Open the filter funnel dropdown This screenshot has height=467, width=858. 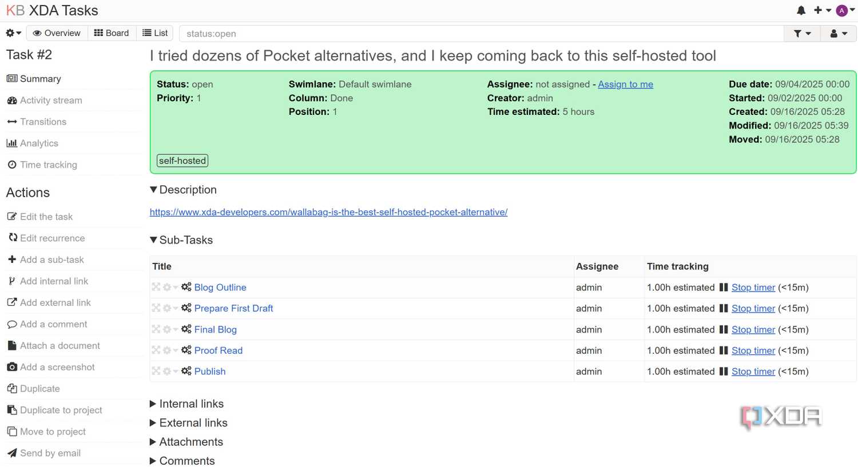802,34
